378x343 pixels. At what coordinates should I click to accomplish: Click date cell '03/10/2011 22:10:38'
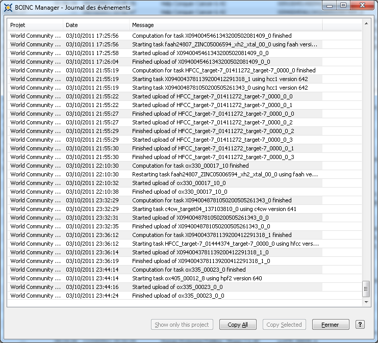[x=92, y=192]
